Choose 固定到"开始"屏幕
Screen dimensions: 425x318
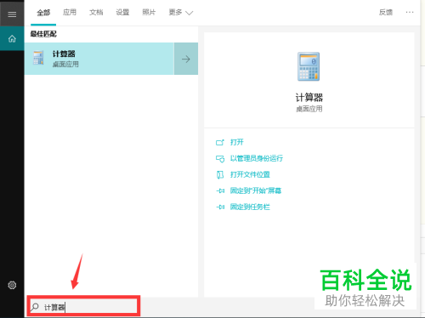point(256,190)
